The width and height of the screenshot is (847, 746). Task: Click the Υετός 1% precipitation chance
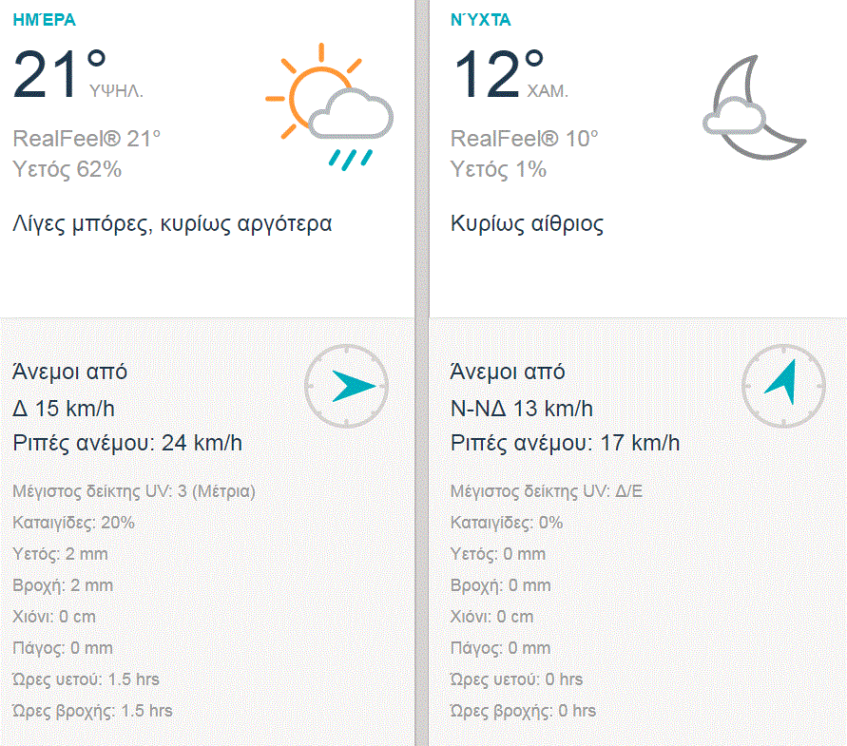(x=498, y=170)
